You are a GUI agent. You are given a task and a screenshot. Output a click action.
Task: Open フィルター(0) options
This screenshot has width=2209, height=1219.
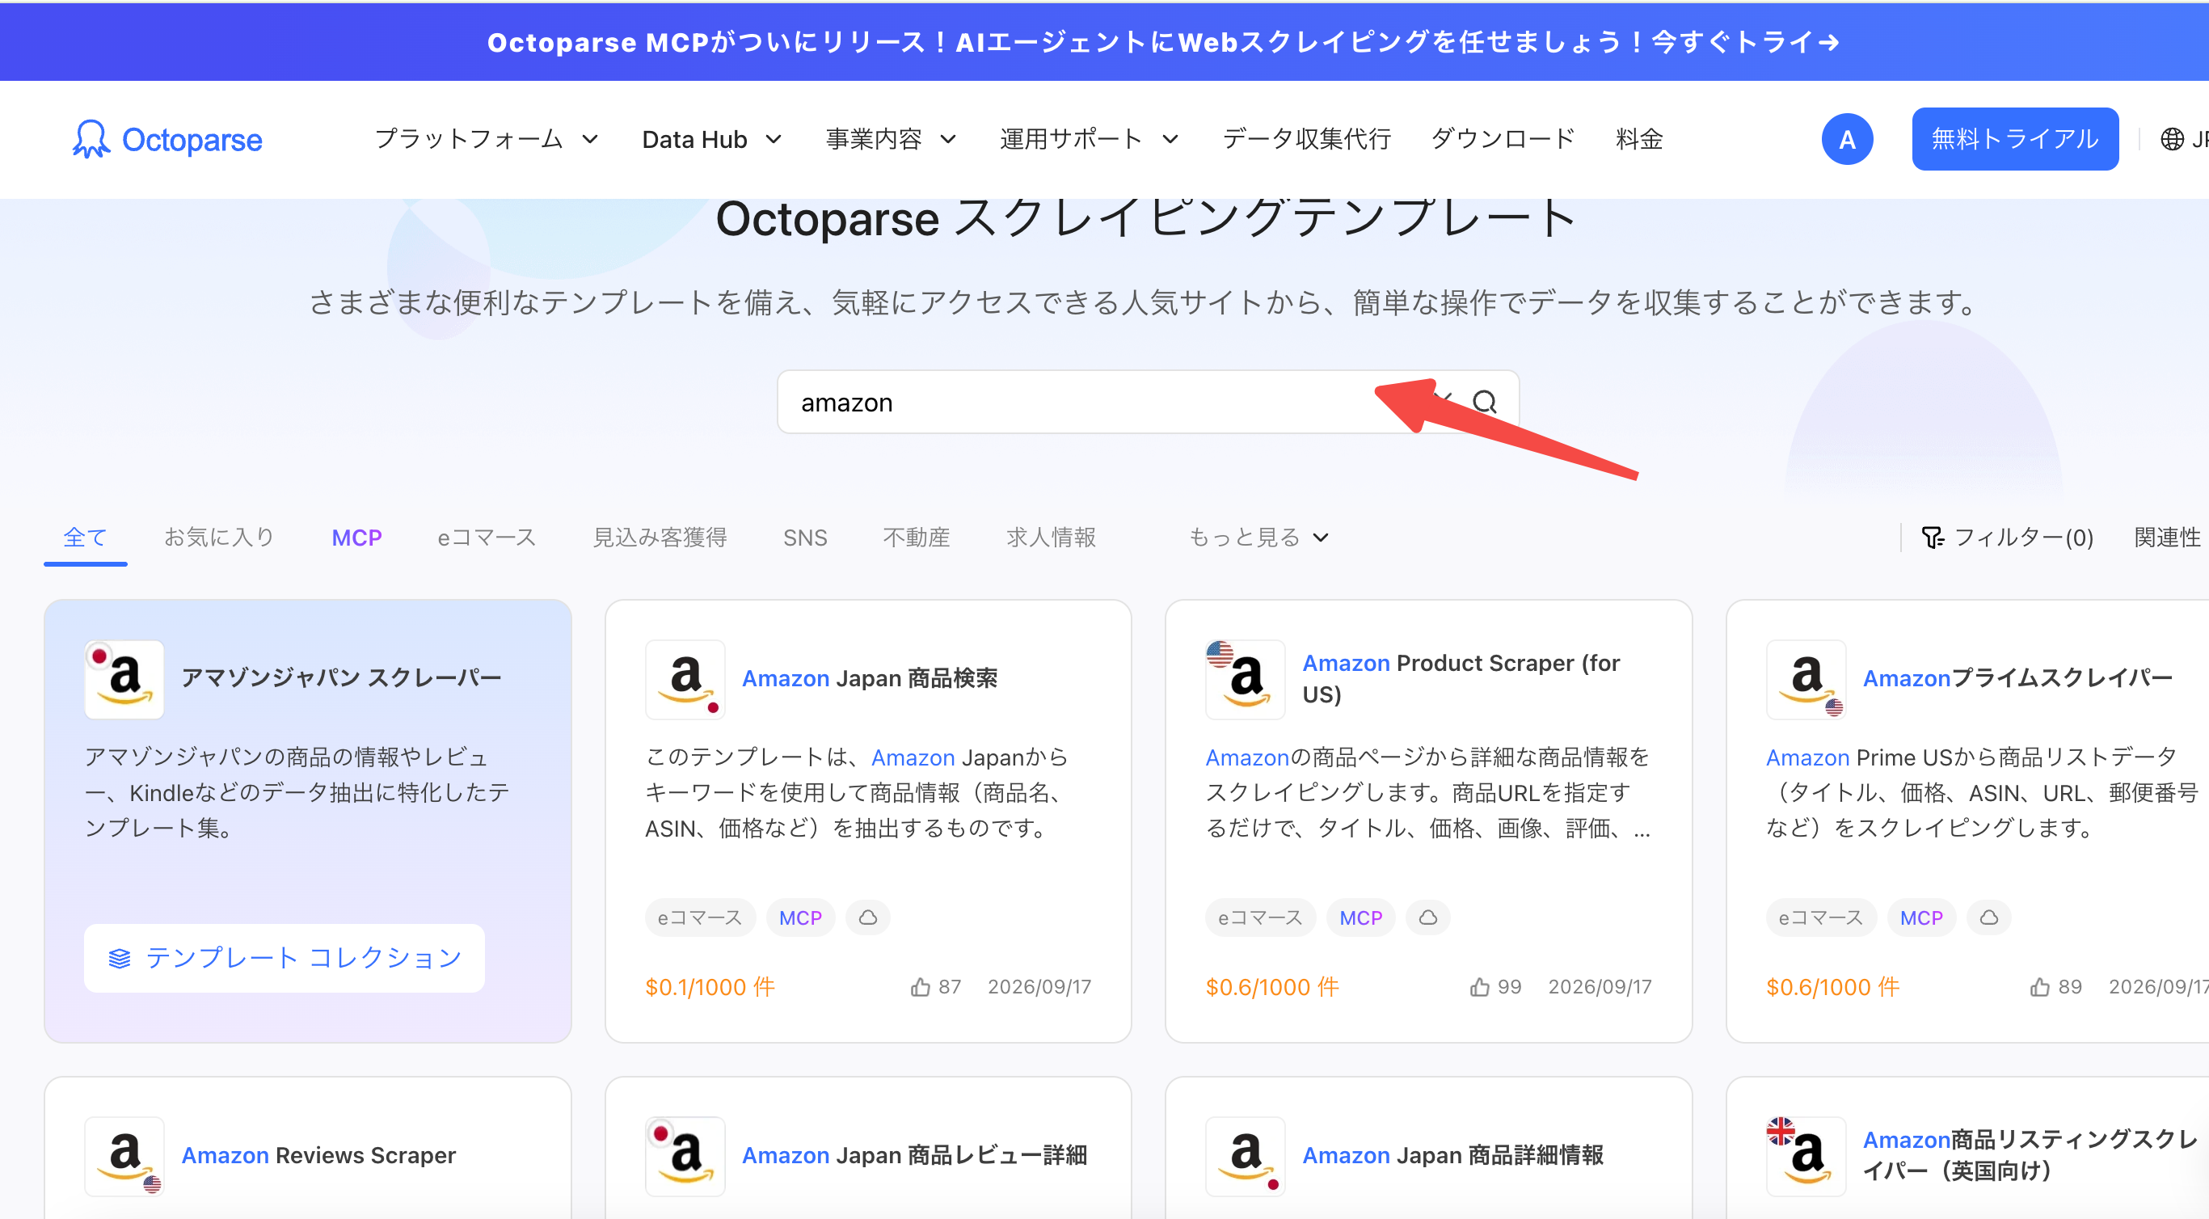2007,538
